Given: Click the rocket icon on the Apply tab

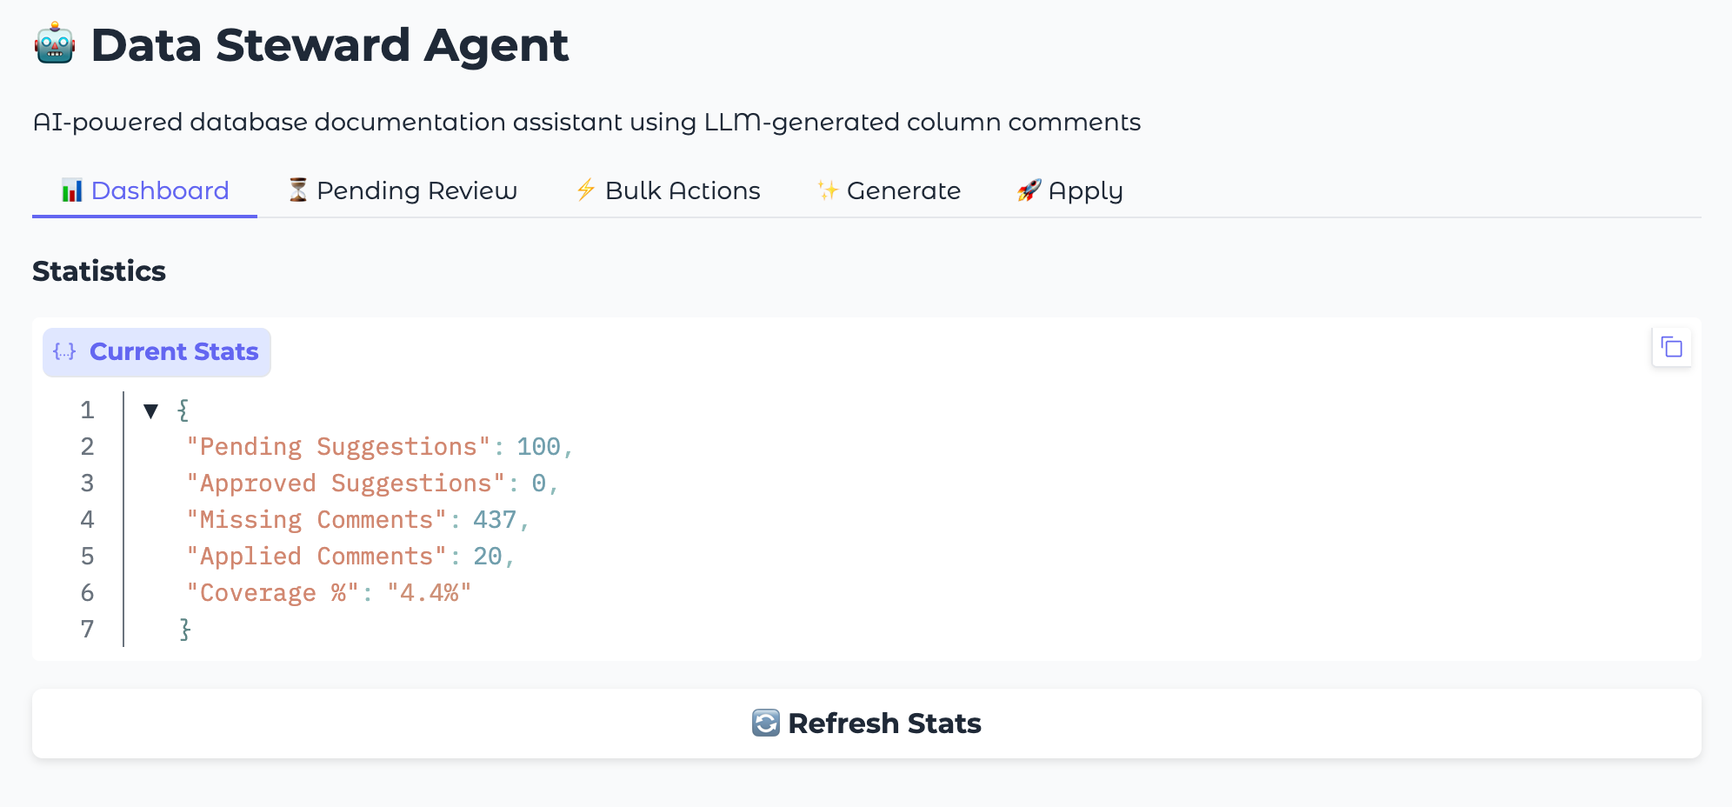Looking at the screenshot, I should pos(1029,190).
